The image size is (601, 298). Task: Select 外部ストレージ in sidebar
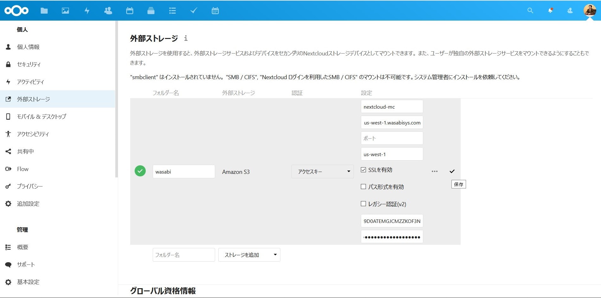click(57, 99)
